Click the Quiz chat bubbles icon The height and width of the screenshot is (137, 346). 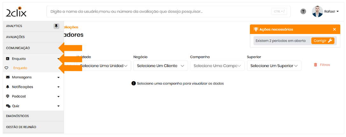[8, 106]
